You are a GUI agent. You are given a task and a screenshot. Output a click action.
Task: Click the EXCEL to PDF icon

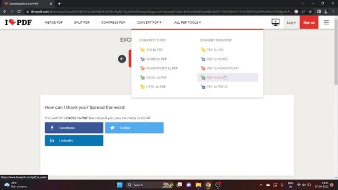pyautogui.click(x=142, y=78)
